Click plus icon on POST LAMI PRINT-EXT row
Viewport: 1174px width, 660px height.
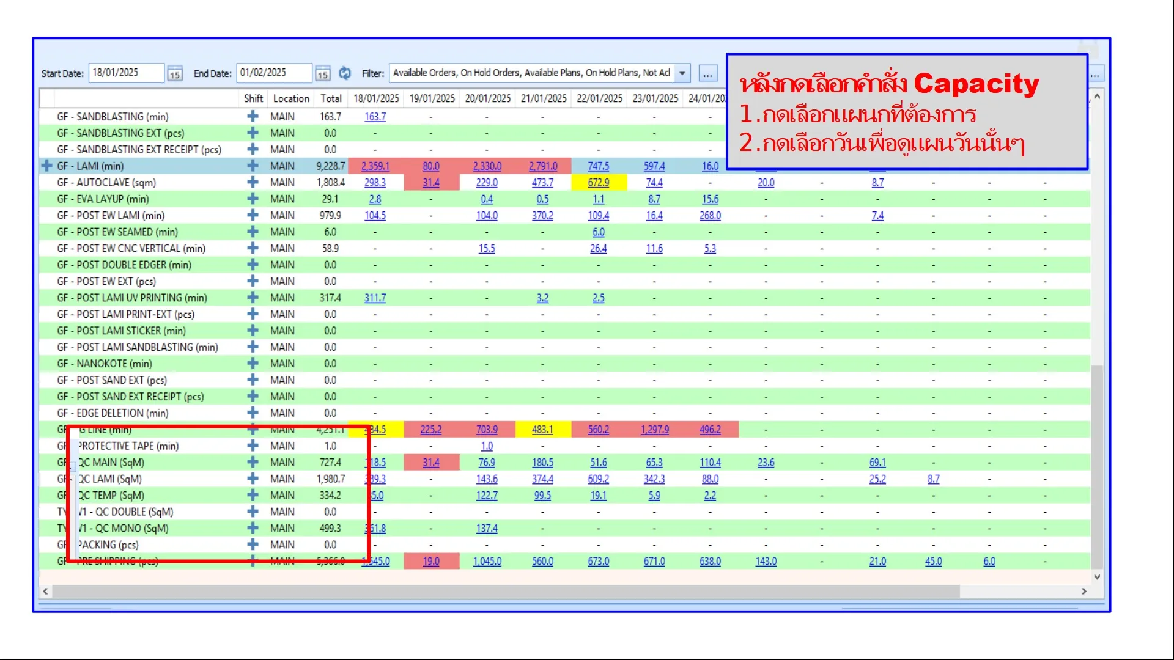click(253, 314)
